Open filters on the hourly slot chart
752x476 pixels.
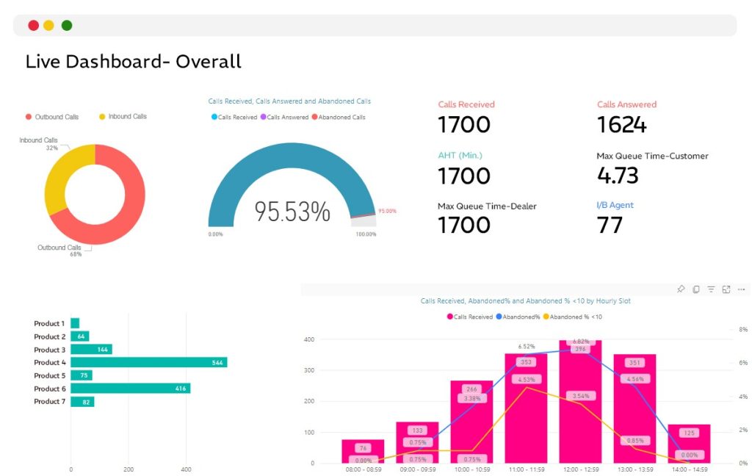pyautogui.click(x=711, y=289)
